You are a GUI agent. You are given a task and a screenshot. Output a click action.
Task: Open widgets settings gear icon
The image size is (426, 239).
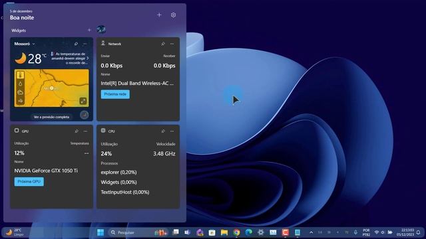[173, 15]
